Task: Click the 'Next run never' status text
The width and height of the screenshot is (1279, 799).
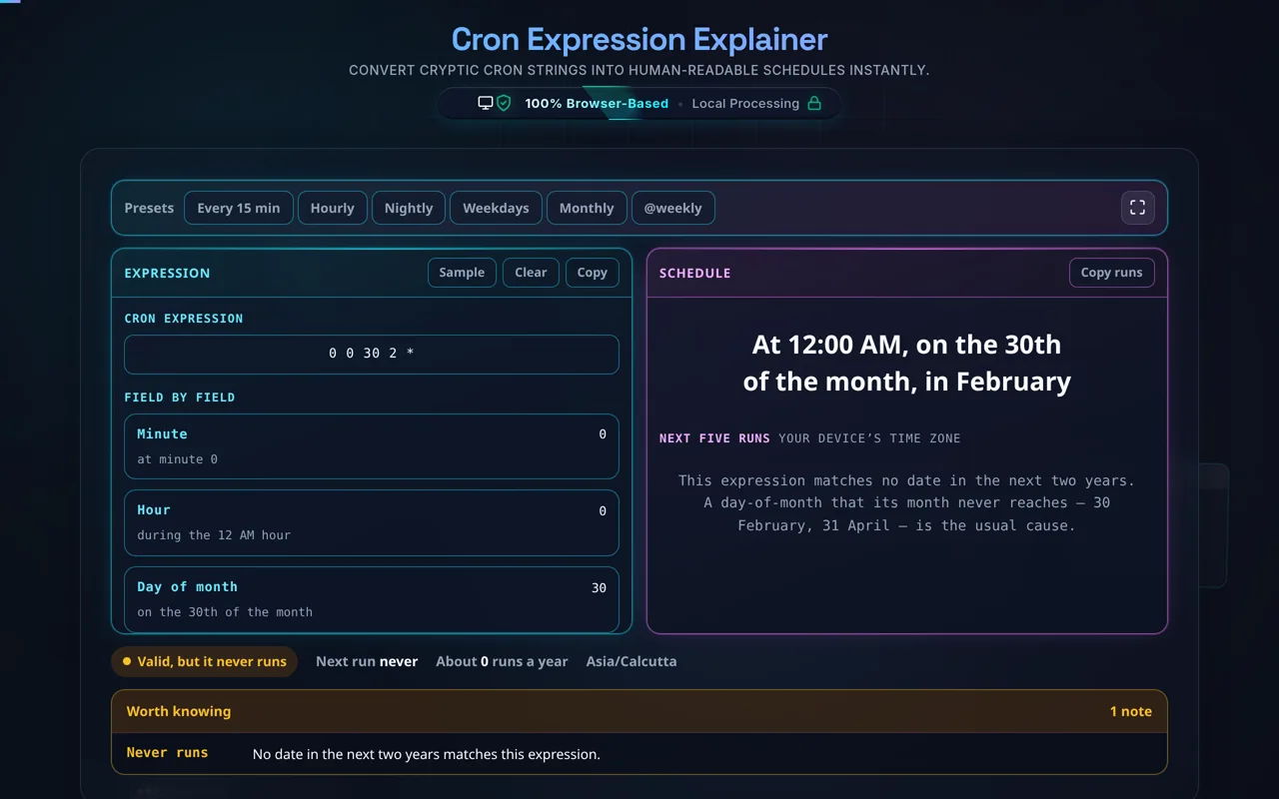Action: tap(367, 661)
